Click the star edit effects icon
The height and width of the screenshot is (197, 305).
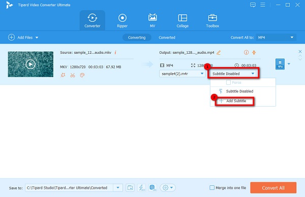click(63, 75)
